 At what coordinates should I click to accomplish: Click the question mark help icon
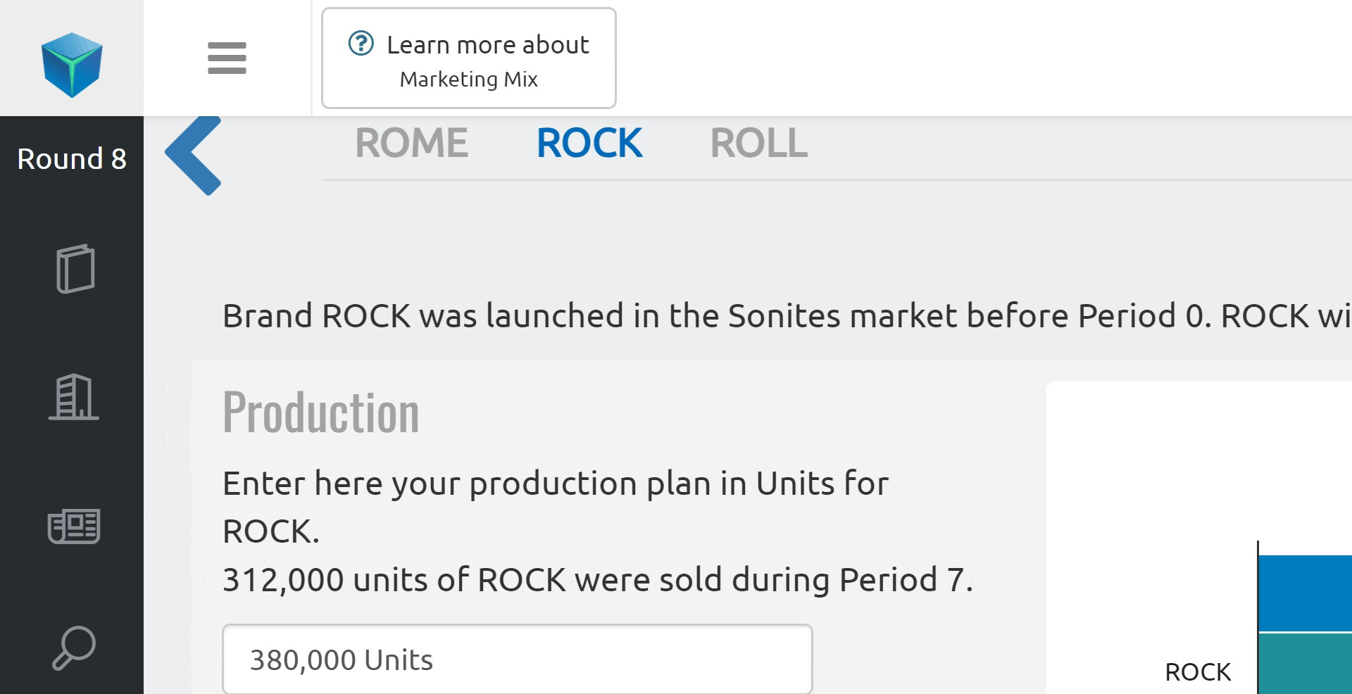(361, 44)
